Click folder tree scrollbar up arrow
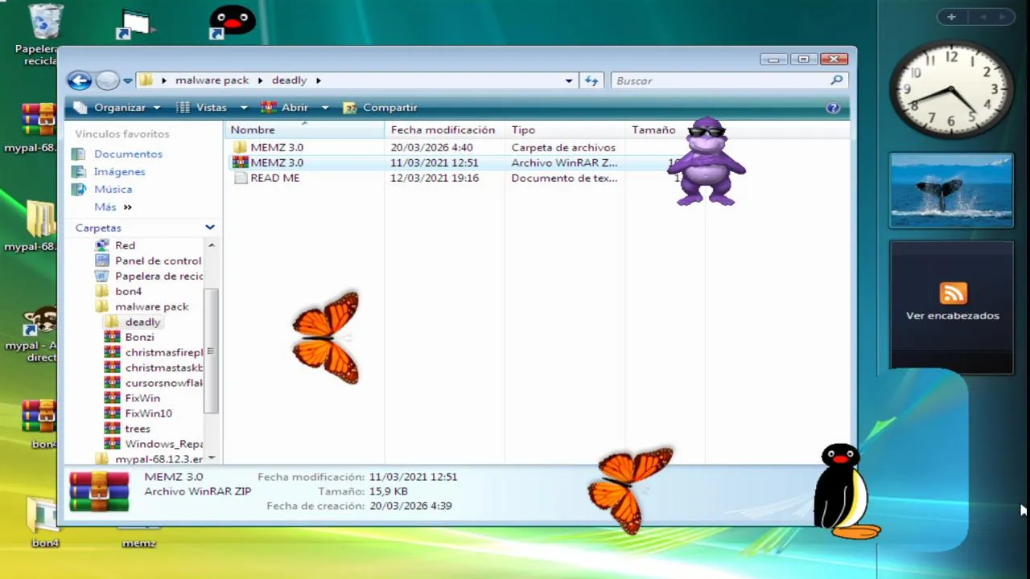1030x579 pixels. pos(212,244)
